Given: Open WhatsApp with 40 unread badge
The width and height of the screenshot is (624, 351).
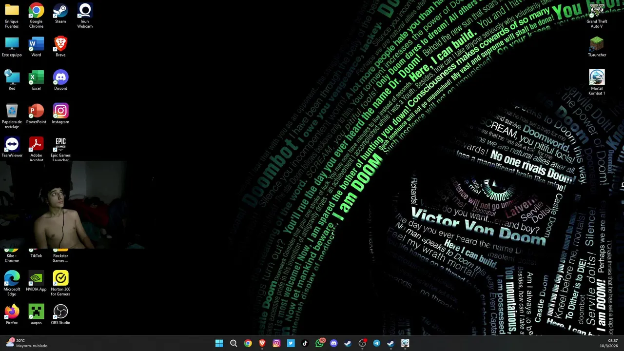Looking at the screenshot, I should tap(319, 343).
